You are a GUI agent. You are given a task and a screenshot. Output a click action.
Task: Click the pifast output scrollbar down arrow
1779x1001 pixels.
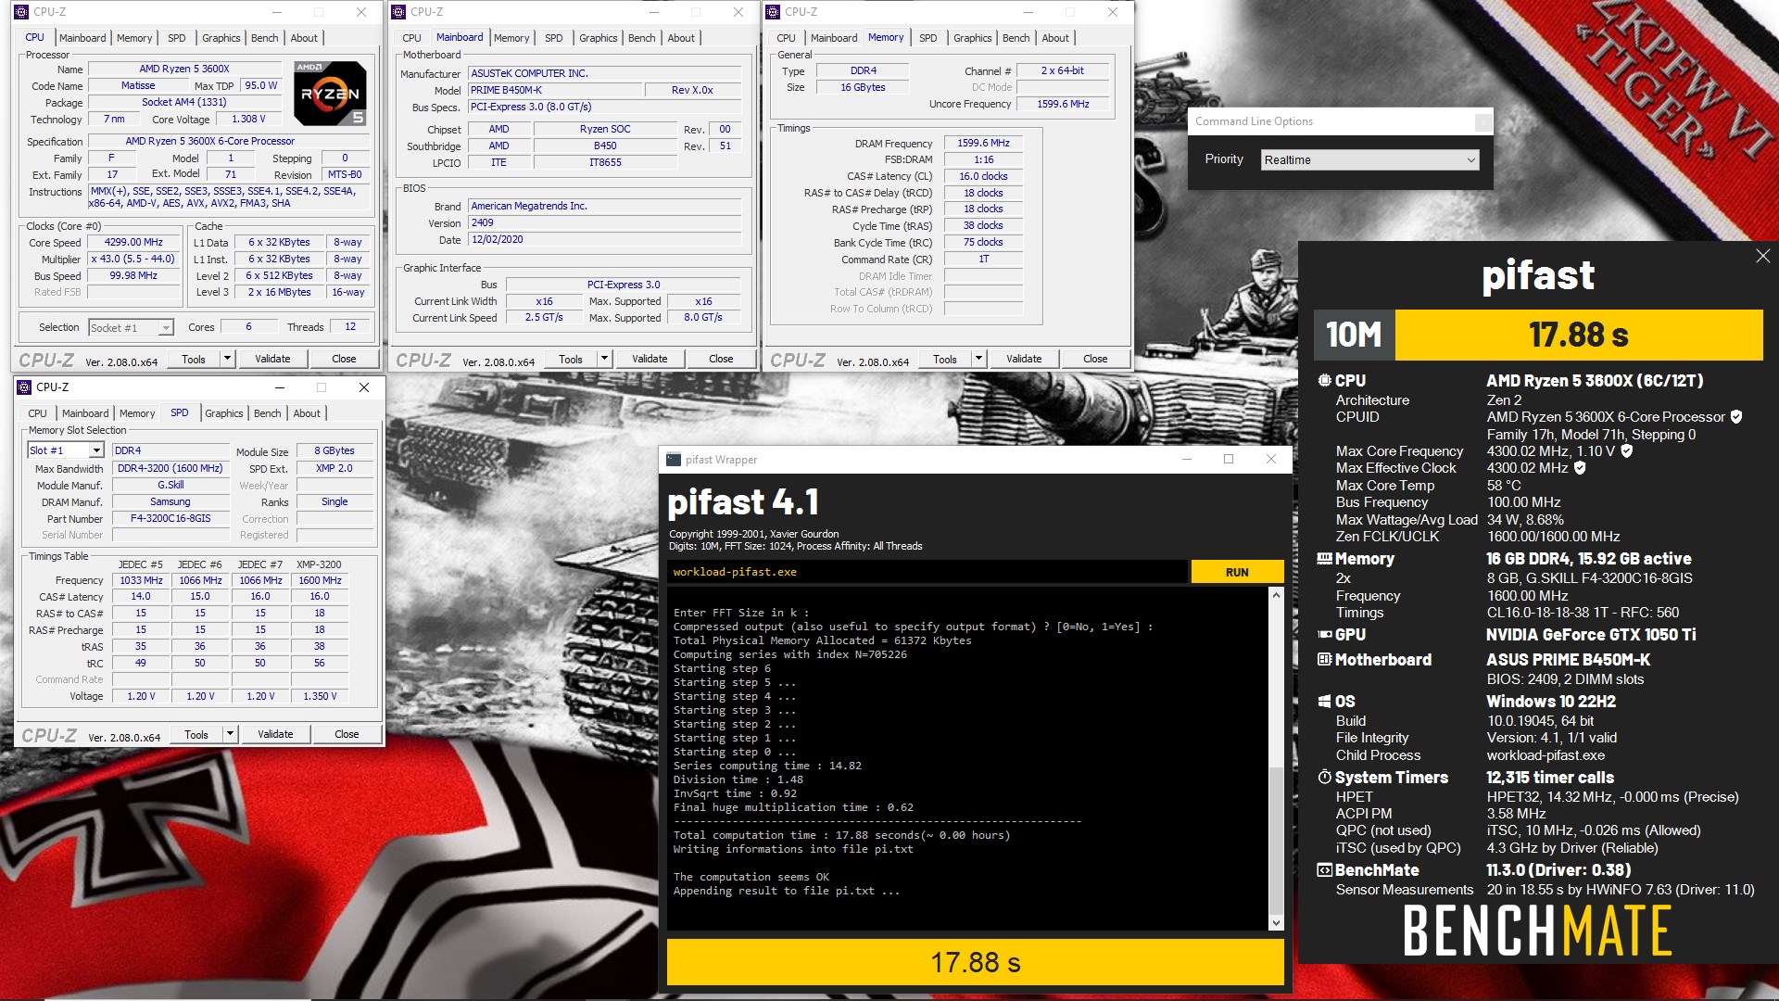(x=1276, y=923)
